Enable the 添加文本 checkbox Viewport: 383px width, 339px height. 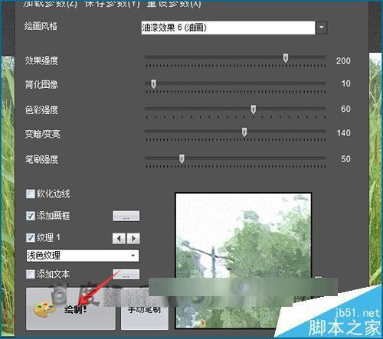tap(31, 275)
